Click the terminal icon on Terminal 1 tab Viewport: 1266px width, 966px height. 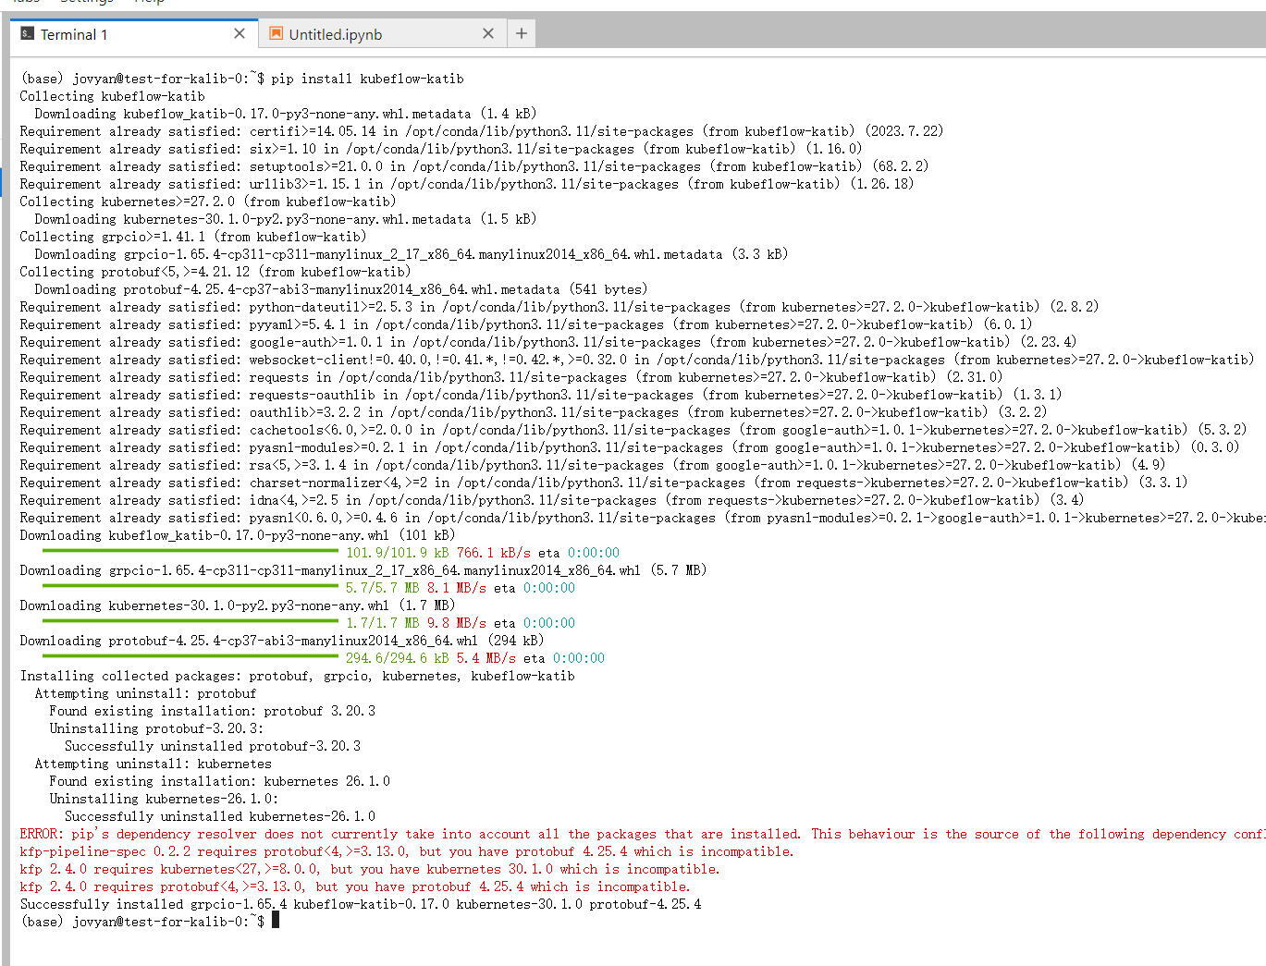point(27,34)
